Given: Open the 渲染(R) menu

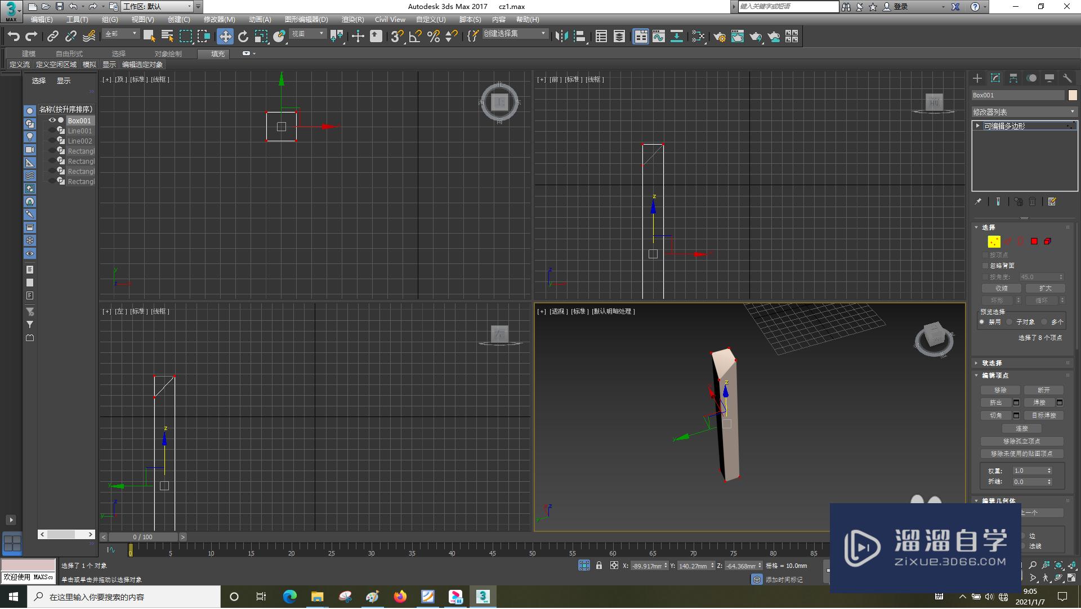Looking at the screenshot, I should click(352, 20).
